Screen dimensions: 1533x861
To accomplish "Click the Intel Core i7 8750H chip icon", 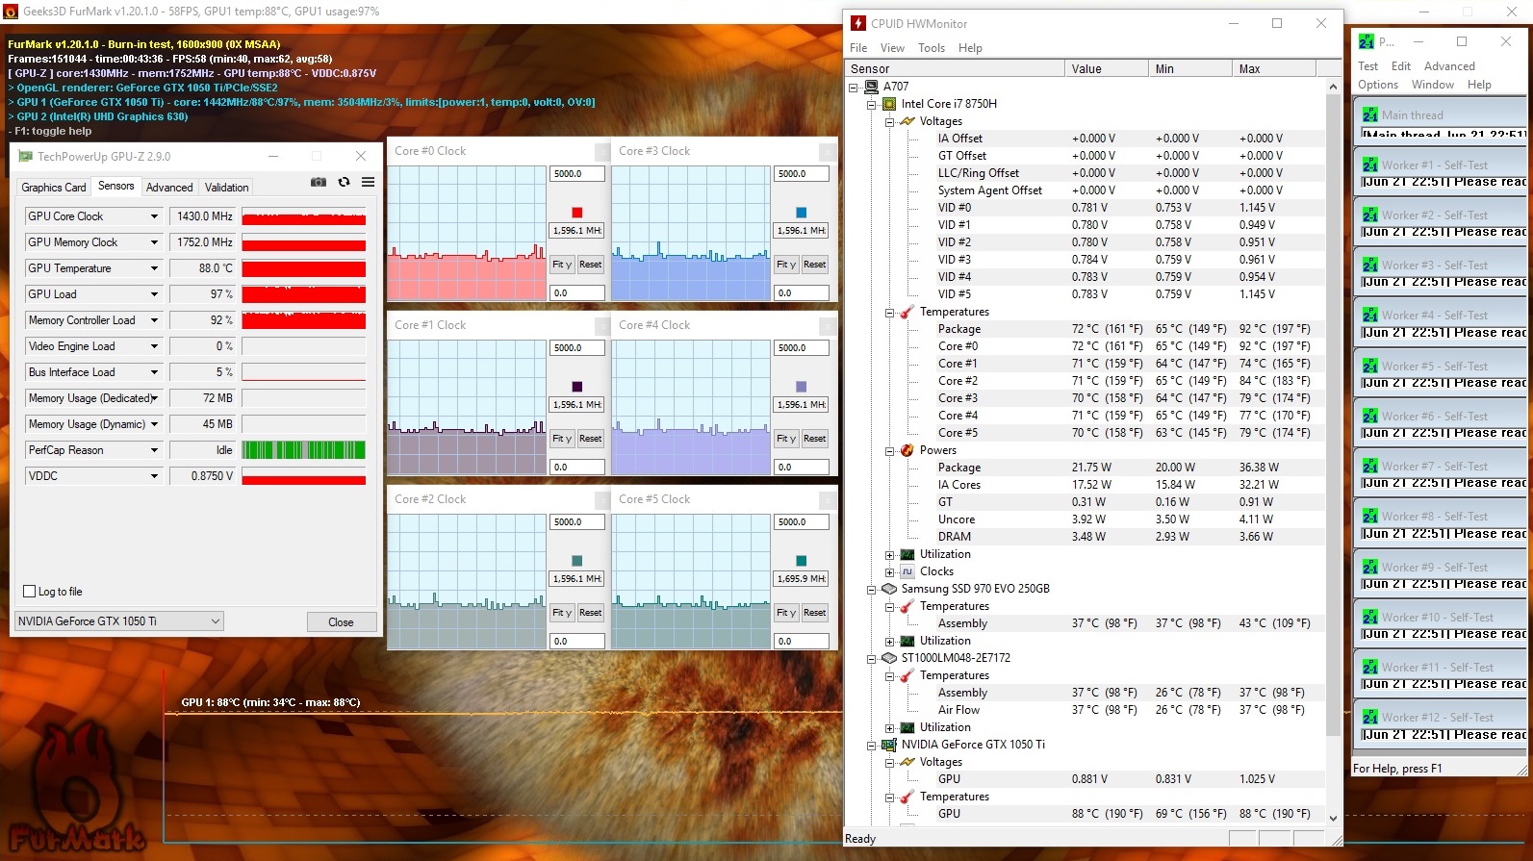I will 889,104.
